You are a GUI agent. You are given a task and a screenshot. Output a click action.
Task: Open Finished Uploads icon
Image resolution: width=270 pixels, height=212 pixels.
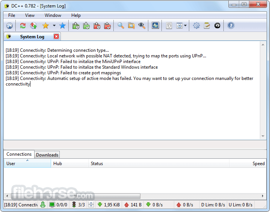(107, 26)
